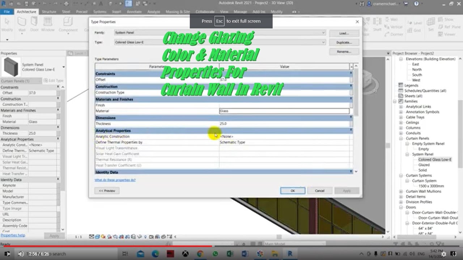Select the Solid panel type in browser
The image size is (463, 260).
click(x=422, y=170)
